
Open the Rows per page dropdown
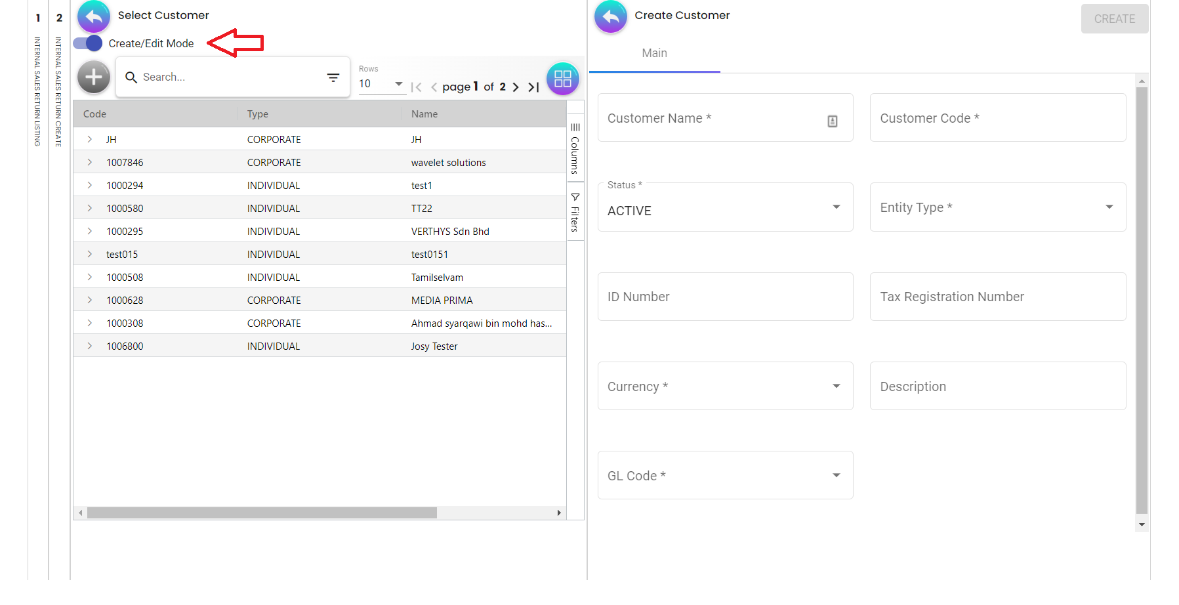point(381,84)
